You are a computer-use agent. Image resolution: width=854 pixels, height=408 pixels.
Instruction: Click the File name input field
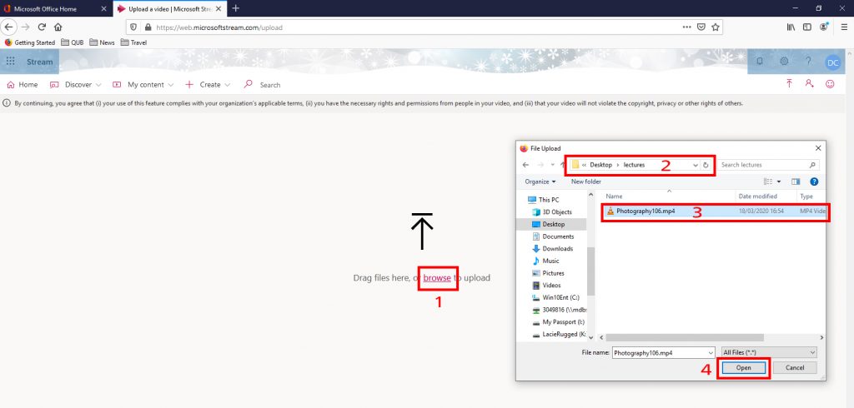click(661, 352)
